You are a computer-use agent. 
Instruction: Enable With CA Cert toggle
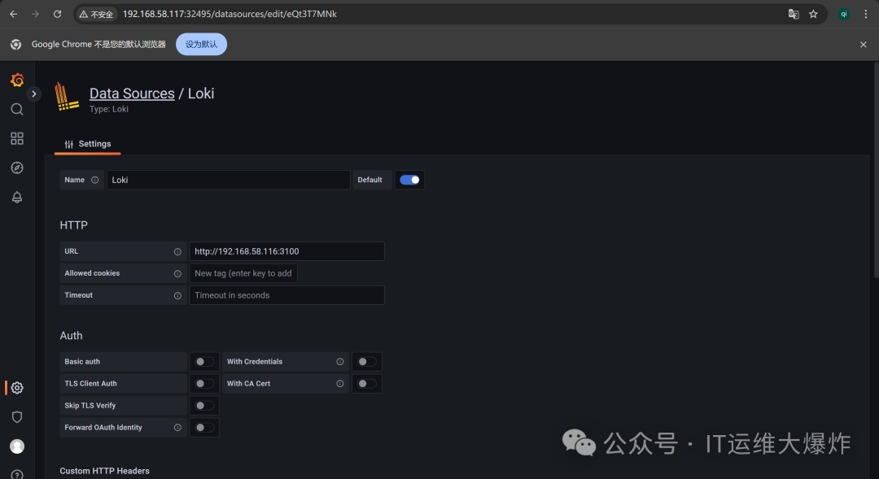pyautogui.click(x=366, y=384)
